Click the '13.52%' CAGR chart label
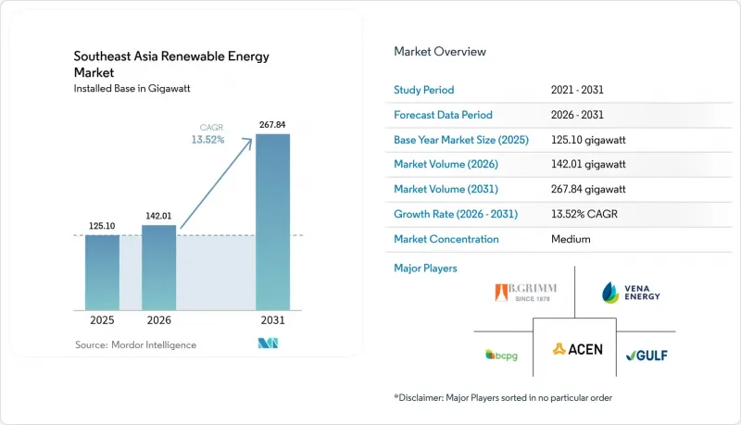 click(x=207, y=140)
